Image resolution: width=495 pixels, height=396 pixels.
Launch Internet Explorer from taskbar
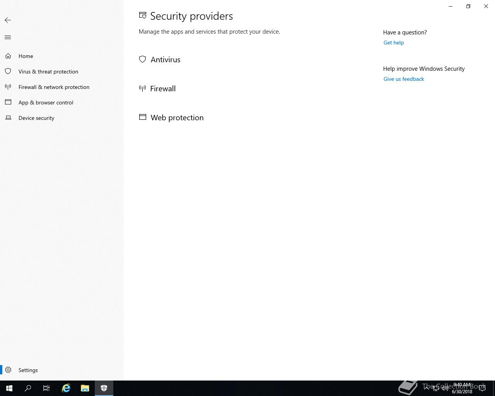66,388
